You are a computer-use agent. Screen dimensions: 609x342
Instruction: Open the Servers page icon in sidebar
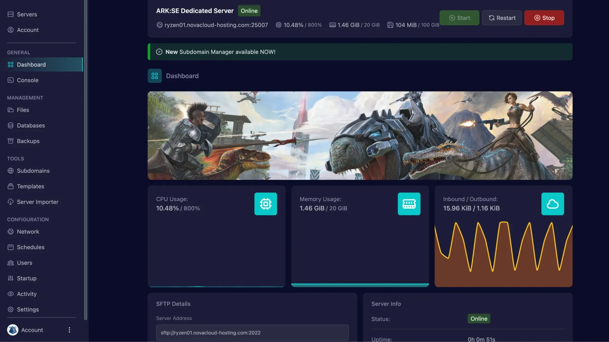[10, 14]
